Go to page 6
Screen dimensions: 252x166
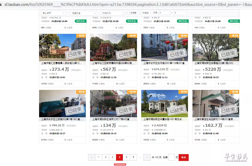[x=133, y=157]
